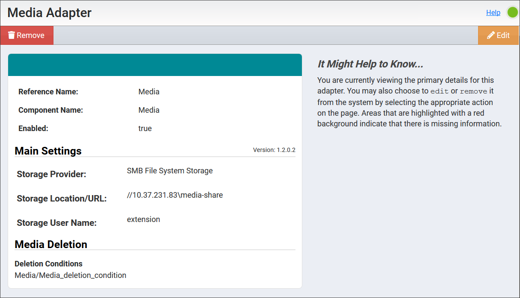This screenshot has width=520, height=298.
Task: Expand the It Might Help to Know panel
Action: (370, 64)
